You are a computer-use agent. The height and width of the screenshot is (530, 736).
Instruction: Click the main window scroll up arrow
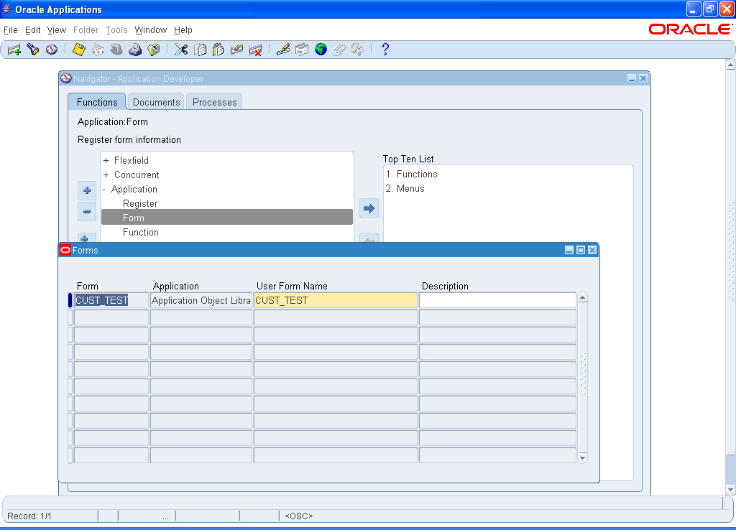730,65
